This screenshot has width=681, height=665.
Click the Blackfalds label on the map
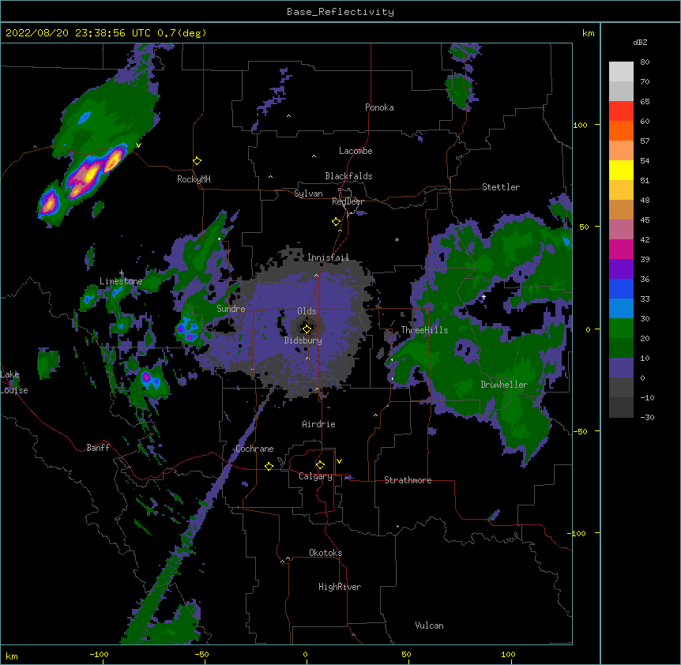348,176
